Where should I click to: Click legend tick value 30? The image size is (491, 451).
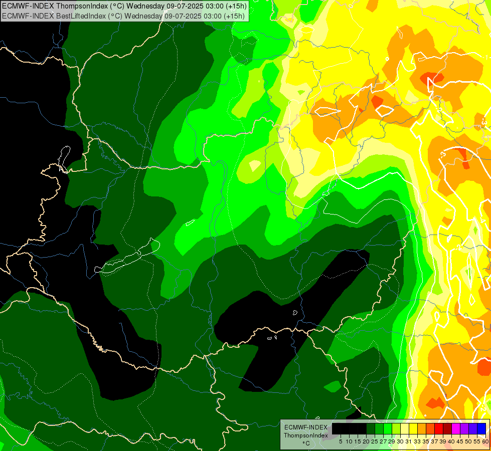pos(400,441)
